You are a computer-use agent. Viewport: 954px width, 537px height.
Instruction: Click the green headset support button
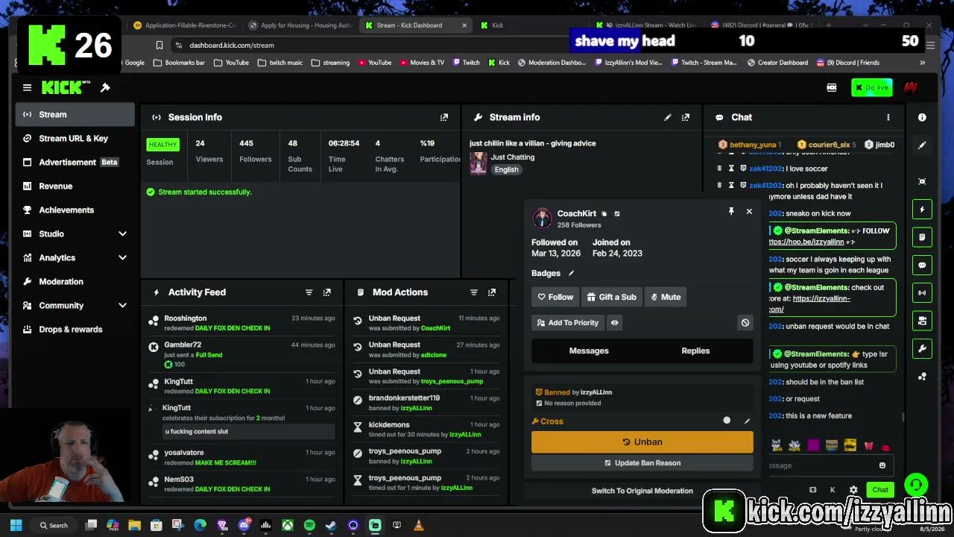[x=916, y=486]
